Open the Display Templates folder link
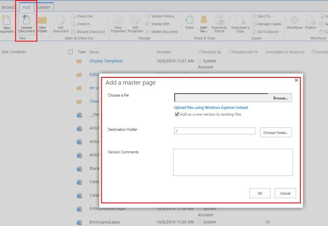The image size is (328, 226). [x=106, y=61]
